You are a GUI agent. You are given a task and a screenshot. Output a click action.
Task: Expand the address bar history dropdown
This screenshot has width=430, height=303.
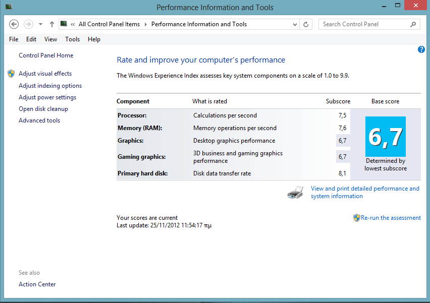pos(295,24)
